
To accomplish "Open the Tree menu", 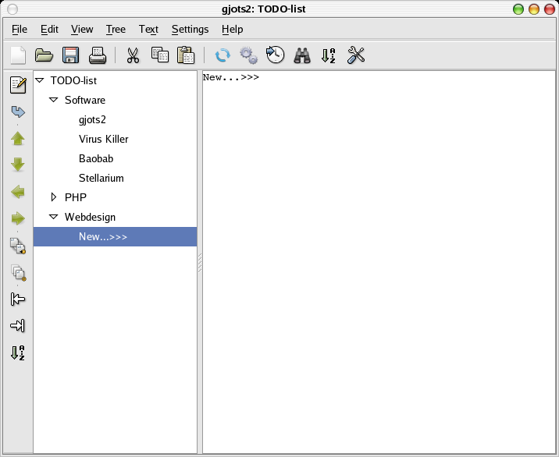I will coord(116,29).
